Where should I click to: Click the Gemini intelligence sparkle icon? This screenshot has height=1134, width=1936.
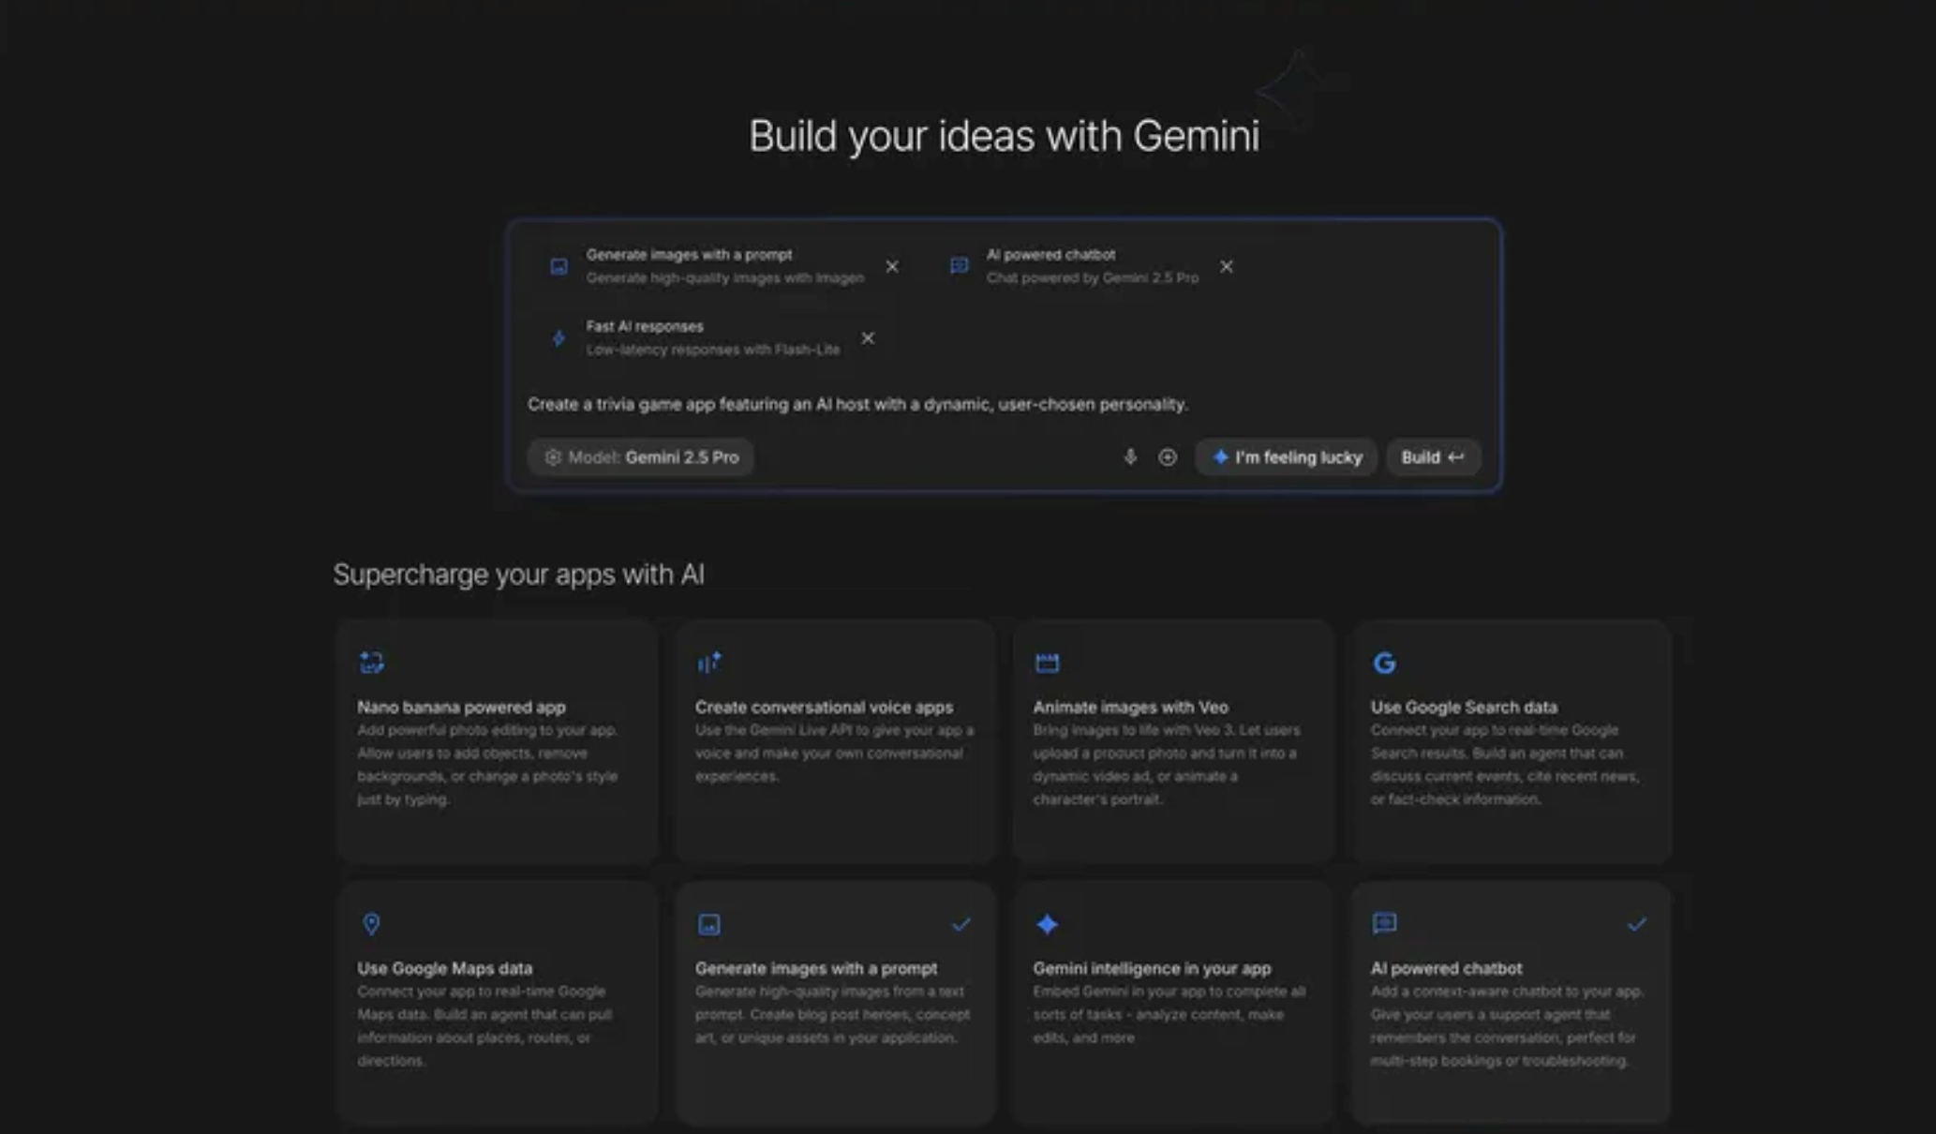[1048, 924]
